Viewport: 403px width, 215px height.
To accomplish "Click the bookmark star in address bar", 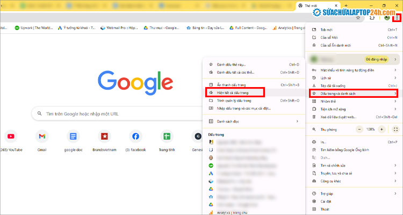I will click(x=358, y=18).
